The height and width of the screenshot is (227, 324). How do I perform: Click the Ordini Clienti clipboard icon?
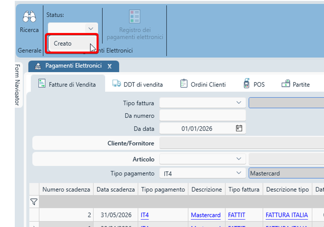pos(184,83)
